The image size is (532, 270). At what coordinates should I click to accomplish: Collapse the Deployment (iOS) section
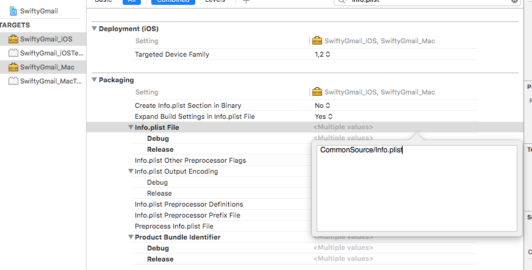coord(95,29)
